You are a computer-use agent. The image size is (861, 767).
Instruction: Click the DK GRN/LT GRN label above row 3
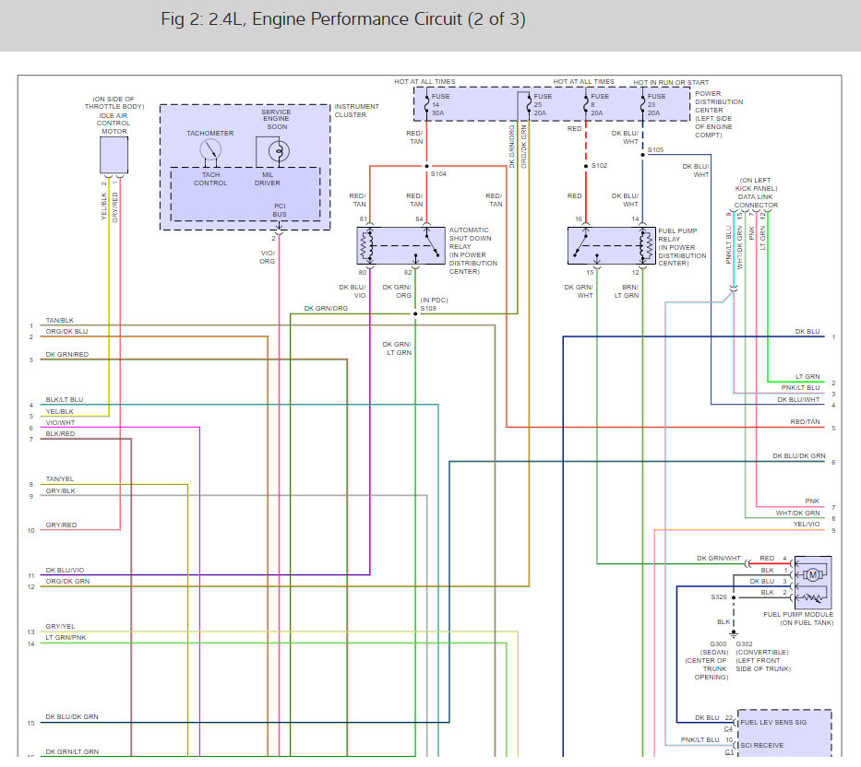click(397, 348)
